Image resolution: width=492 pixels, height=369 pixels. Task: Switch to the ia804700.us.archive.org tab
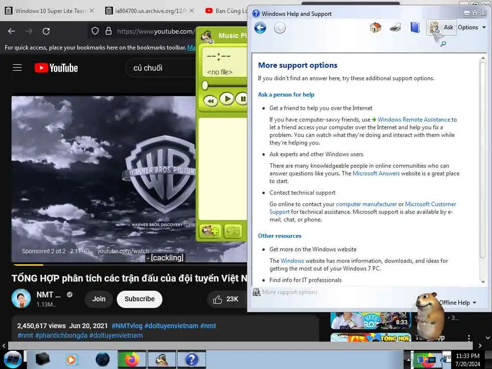click(x=146, y=11)
